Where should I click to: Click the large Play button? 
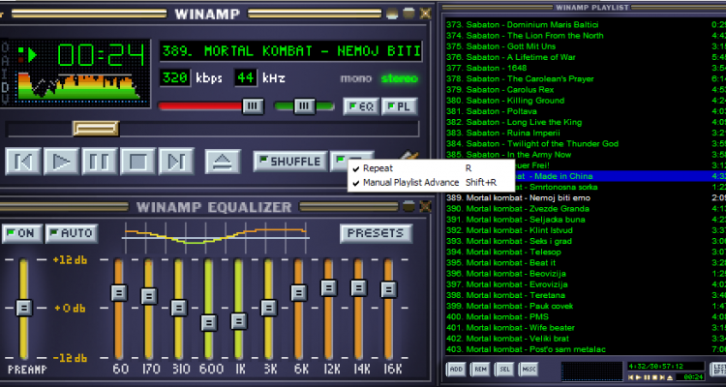[61, 162]
